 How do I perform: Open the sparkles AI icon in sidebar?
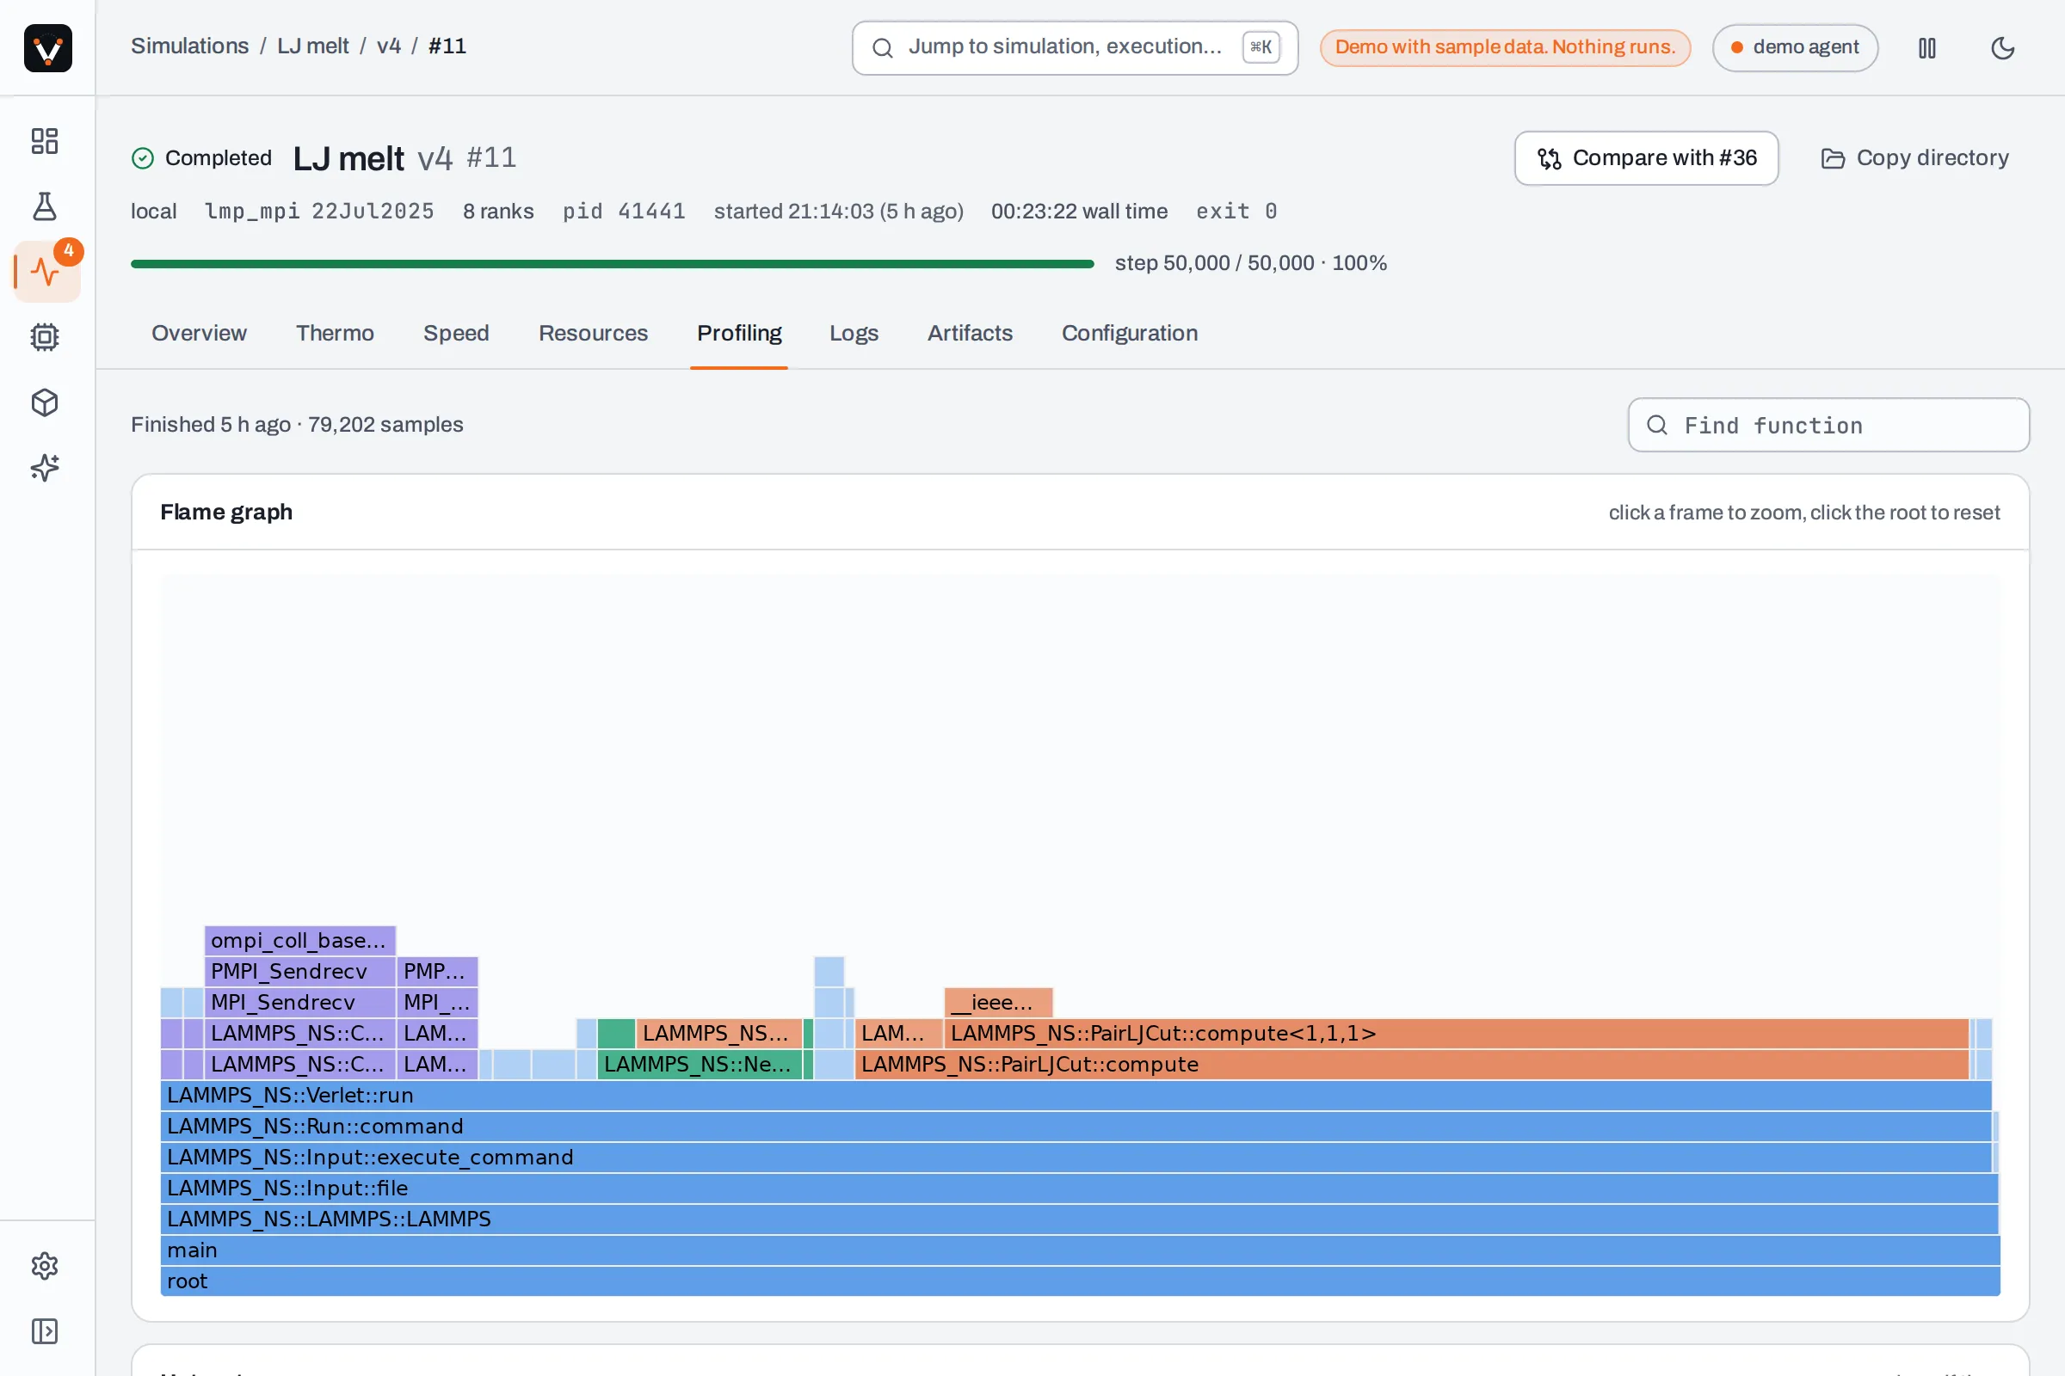tap(45, 468)
